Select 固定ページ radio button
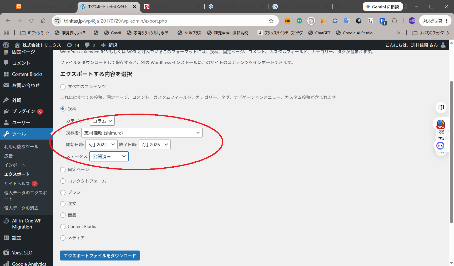 click(63, 170)
